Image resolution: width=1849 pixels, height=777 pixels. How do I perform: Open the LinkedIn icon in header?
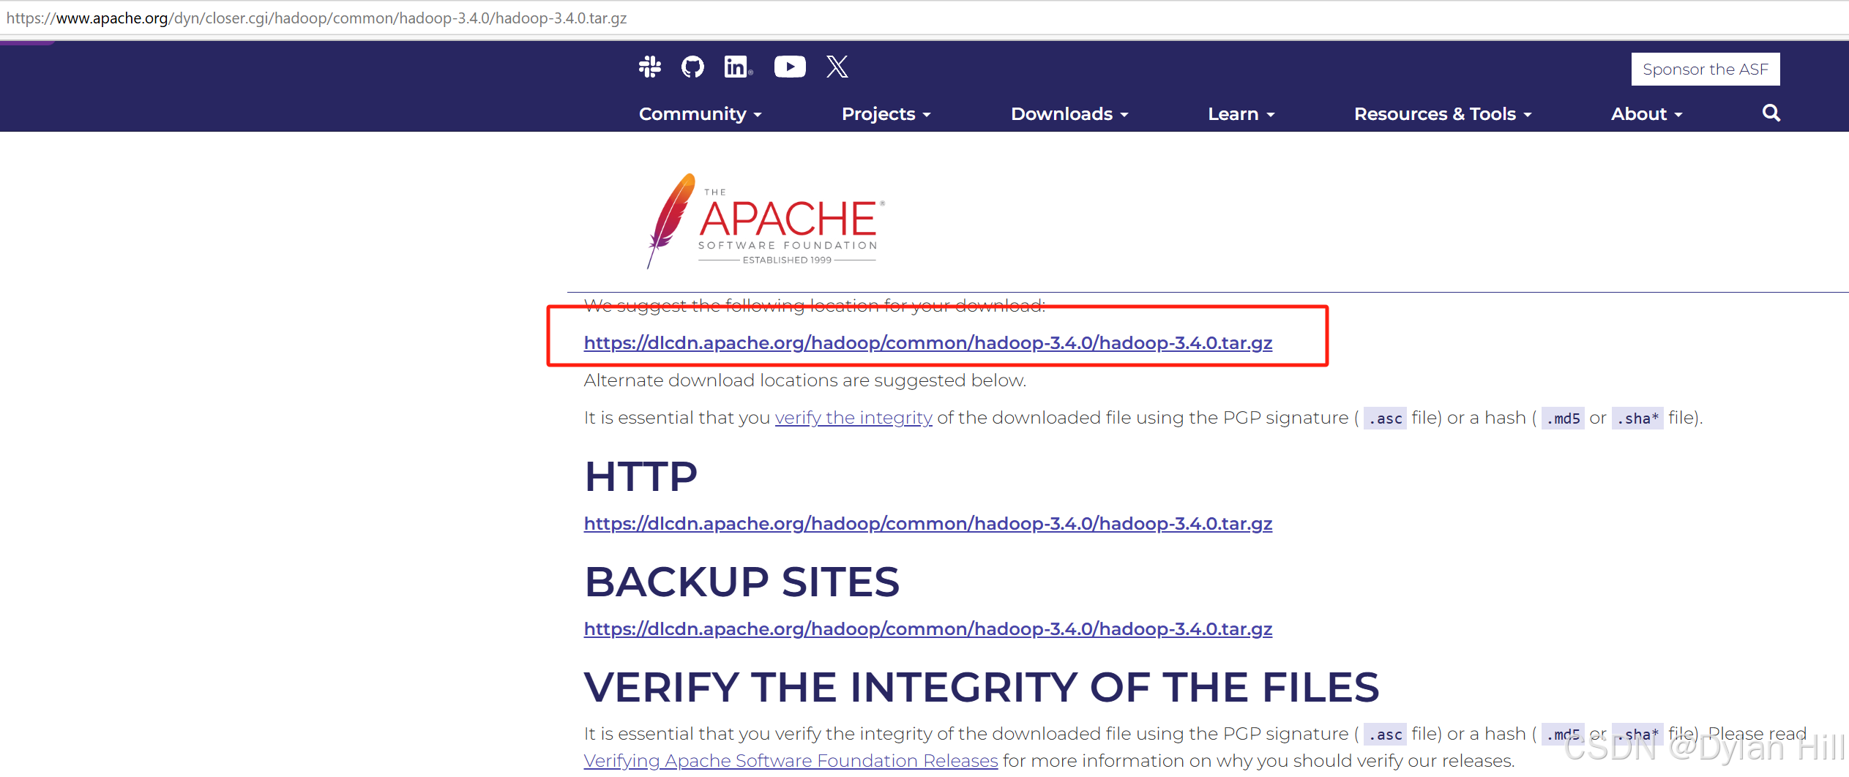738,67
